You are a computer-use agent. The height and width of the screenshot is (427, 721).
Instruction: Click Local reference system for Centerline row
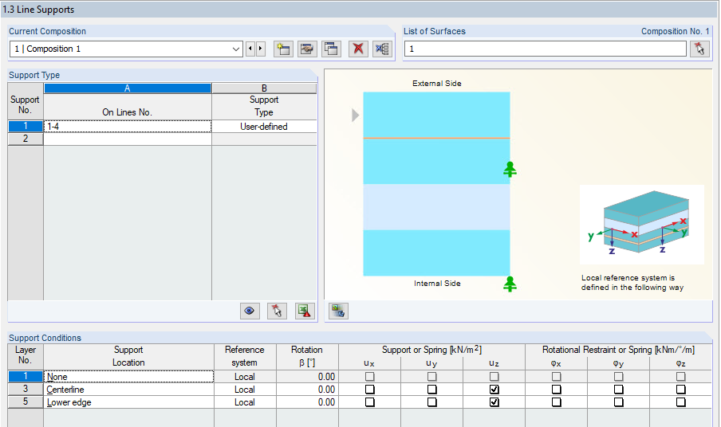click(245, 390)
